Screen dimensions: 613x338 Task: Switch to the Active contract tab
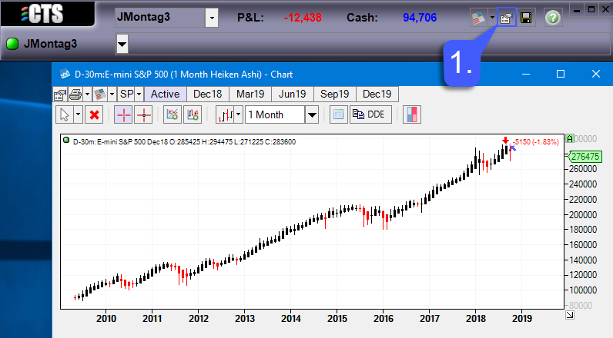166,94
